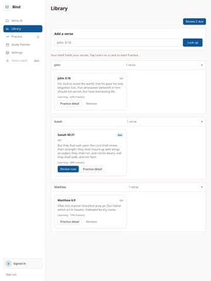Click the Verse AI chat icon

point(8,20)
